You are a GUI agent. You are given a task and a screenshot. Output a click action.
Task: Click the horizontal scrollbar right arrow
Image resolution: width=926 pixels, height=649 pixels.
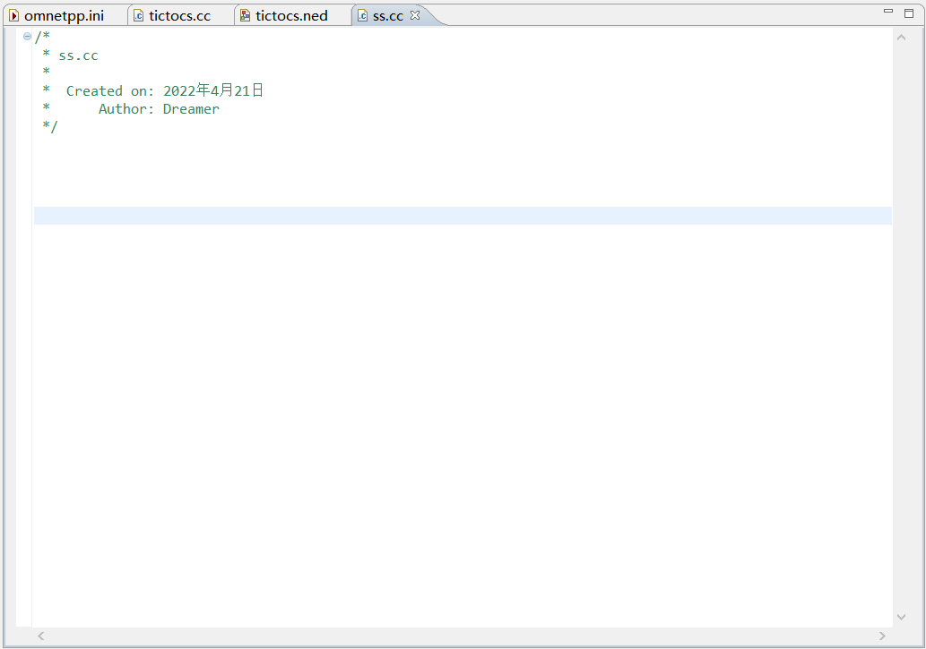(x=882, y=636)
